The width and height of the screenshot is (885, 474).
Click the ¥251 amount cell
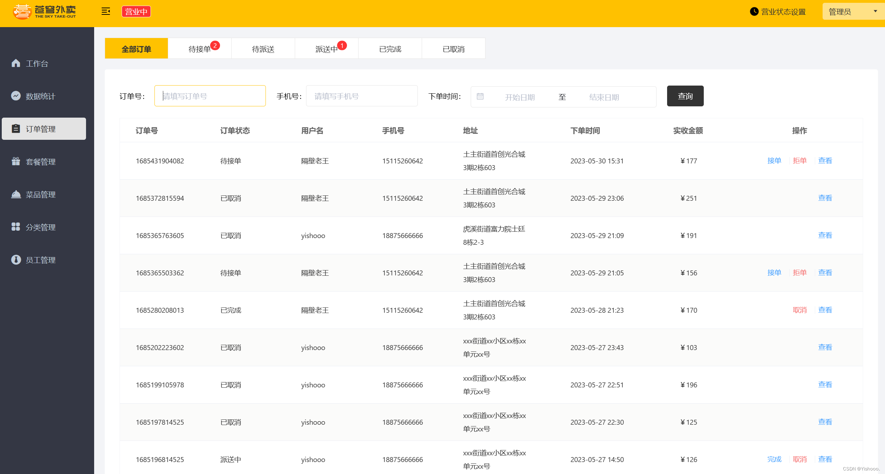point(689,198)
